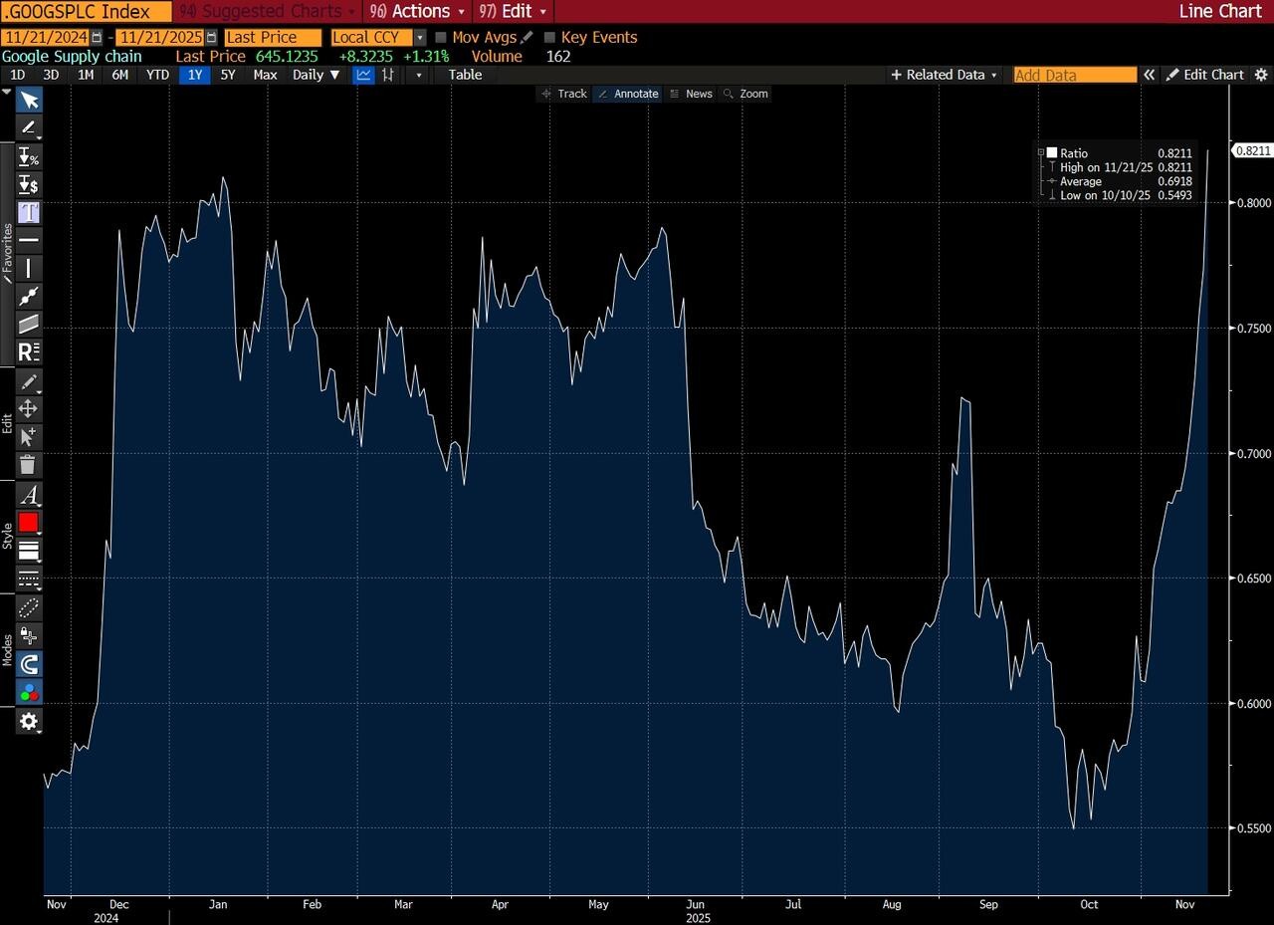Switch to Table view
Viewport: 1274px width, 925px height.
pyautogui.click(x=465, y=75)
